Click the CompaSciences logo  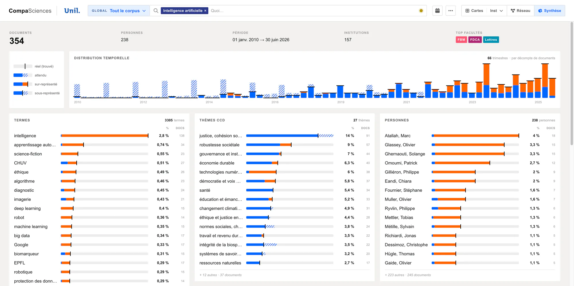[x=30, y=11]
